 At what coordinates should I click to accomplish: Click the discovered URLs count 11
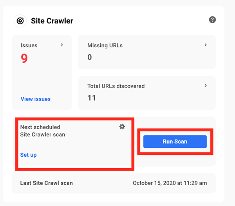pyautogui.click(x=92, y=98)
